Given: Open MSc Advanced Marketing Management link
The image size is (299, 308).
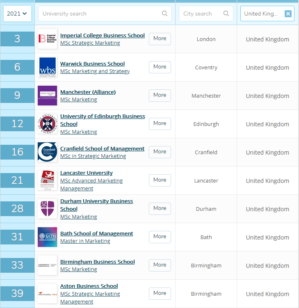Looking at the screenshot, I should (x=91, y=185).
